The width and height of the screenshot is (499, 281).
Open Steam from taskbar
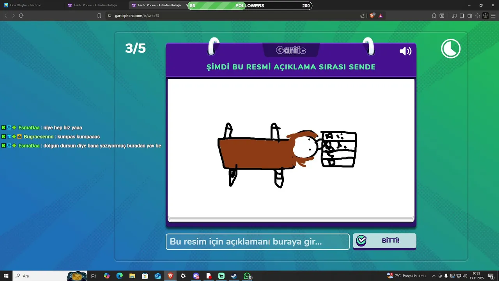coord(234,276)
